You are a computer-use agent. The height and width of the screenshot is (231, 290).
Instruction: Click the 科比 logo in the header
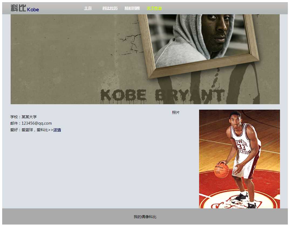18,8
